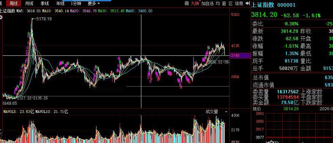Collapse the side panel with the arrow-bar icon
This screenshot has height=143, width=333.
(247, 3)
